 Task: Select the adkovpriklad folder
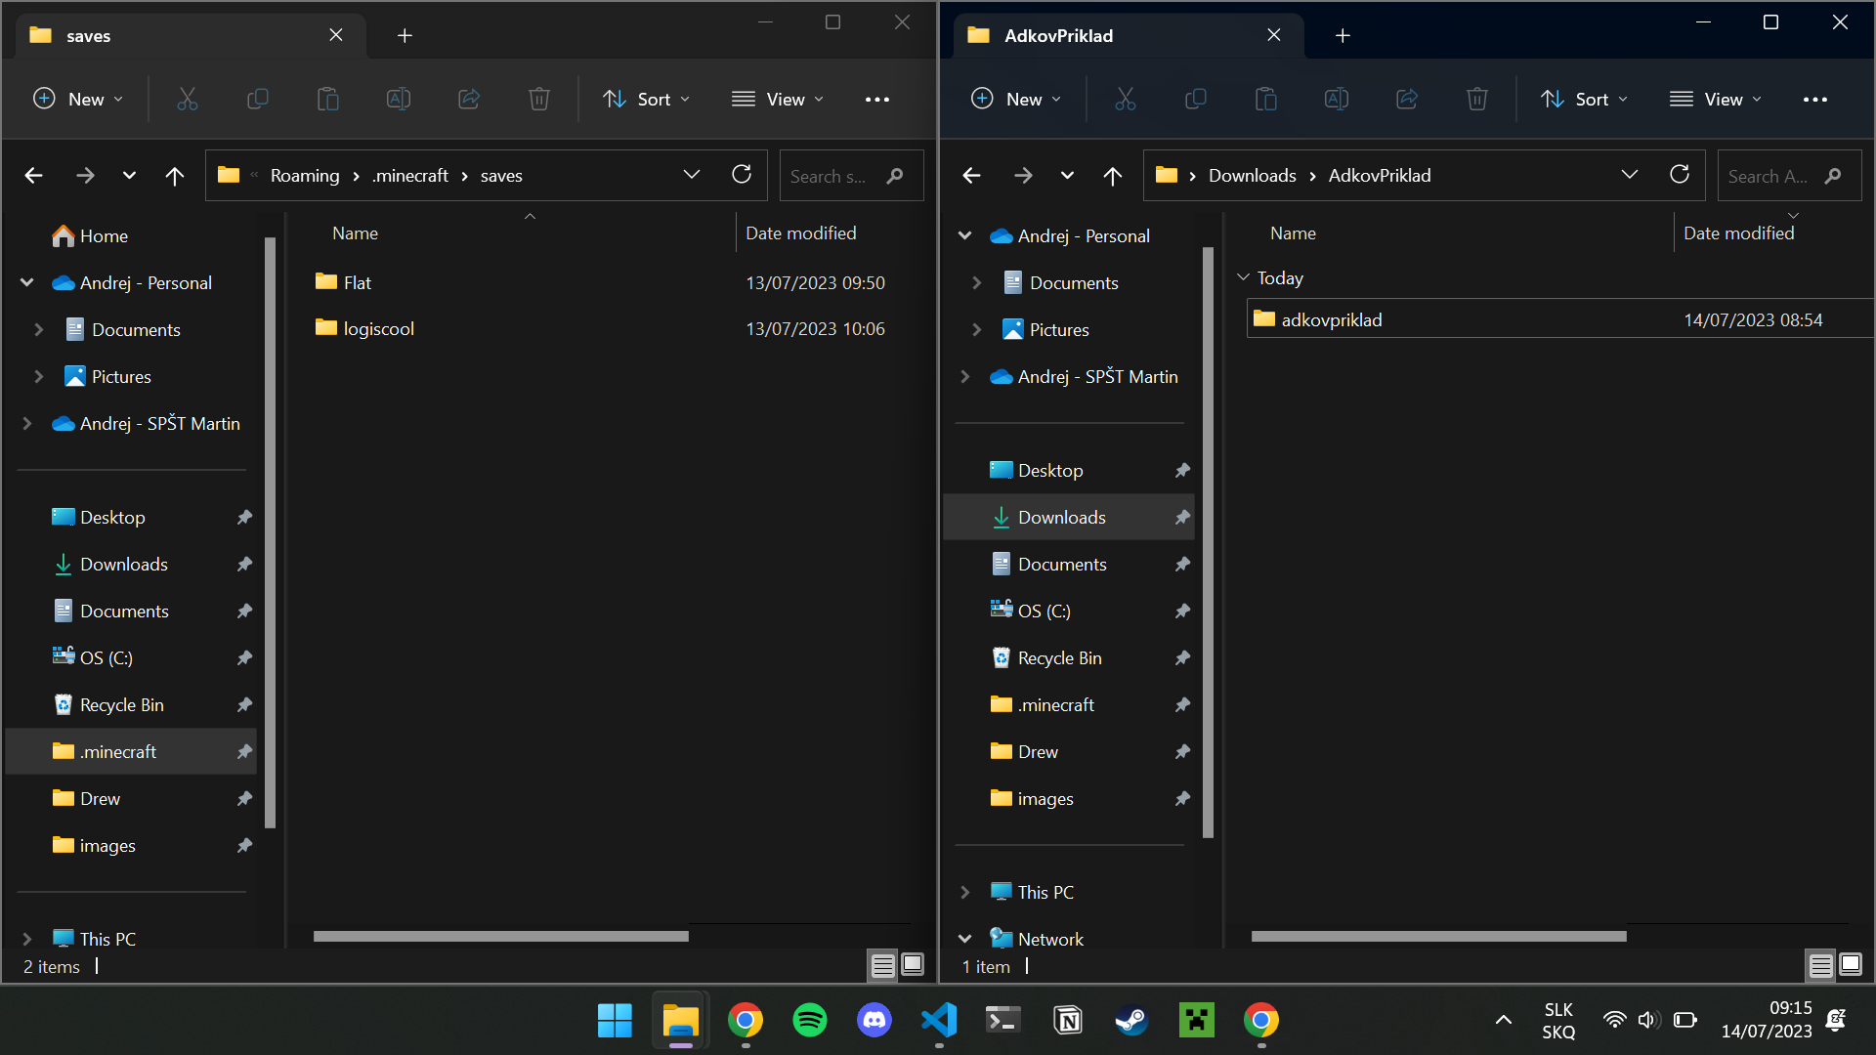point(1559,319)
